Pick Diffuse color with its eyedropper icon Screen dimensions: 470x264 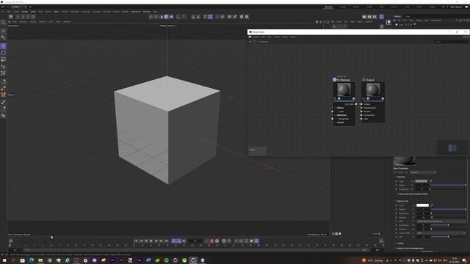pos(431,181)
